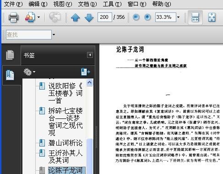223x174 pixels.
Task: Open the 文件(F) menu
Action: click(13, 4)
